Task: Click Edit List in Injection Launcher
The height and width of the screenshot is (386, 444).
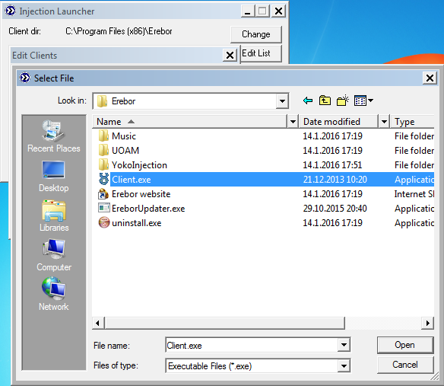Action: point(261,53)
